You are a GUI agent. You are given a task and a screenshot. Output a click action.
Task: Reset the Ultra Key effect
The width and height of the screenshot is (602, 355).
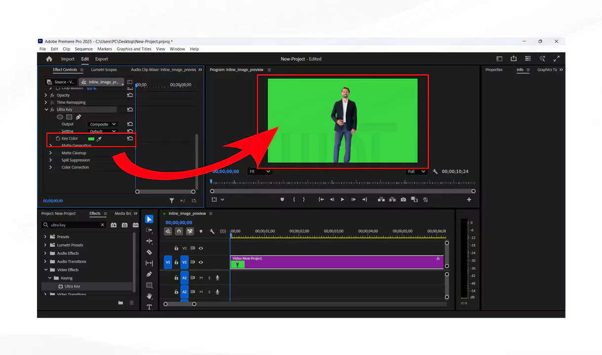[x=130, y=109]
